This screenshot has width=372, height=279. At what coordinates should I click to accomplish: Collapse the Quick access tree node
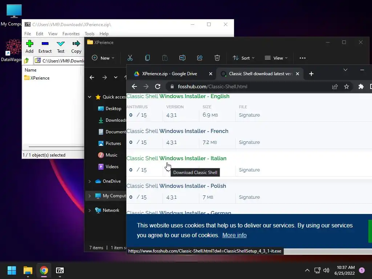pyautogui.click(x=90, y=97)
